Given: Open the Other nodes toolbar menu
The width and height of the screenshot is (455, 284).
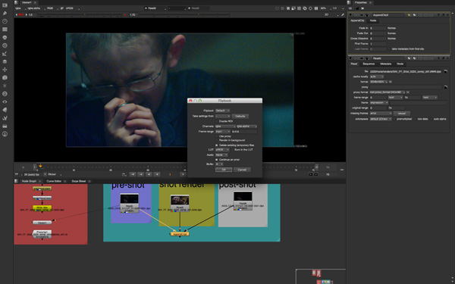Looking at the screenshot, I should pos(5,126).
